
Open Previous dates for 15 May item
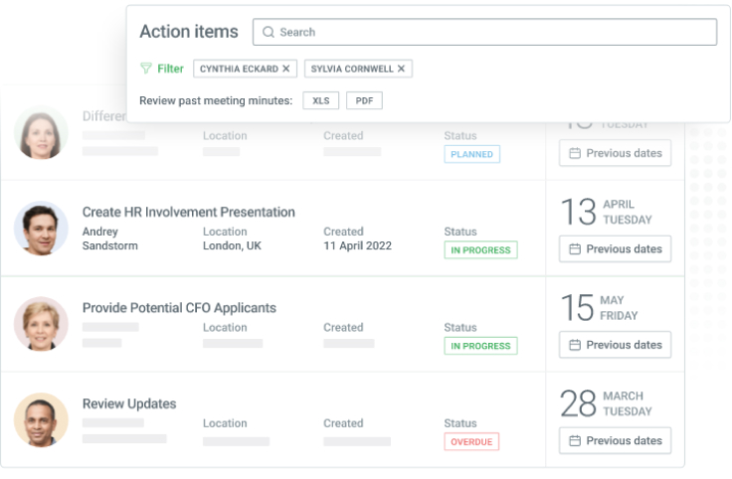615,345
